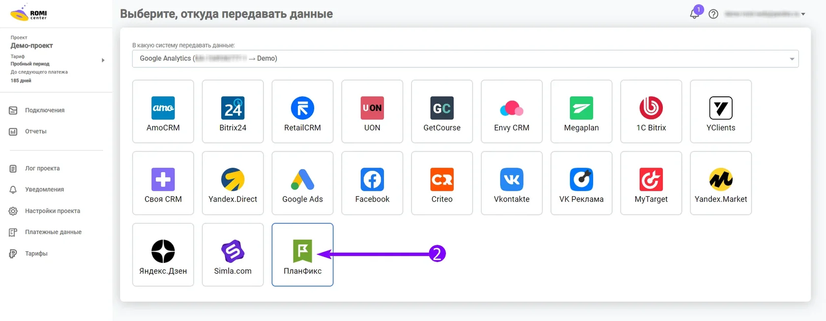The width and height of the screenshot is (826, 321).
Task: Pick the Планфикс integration tile
Action: click(302, 255)
